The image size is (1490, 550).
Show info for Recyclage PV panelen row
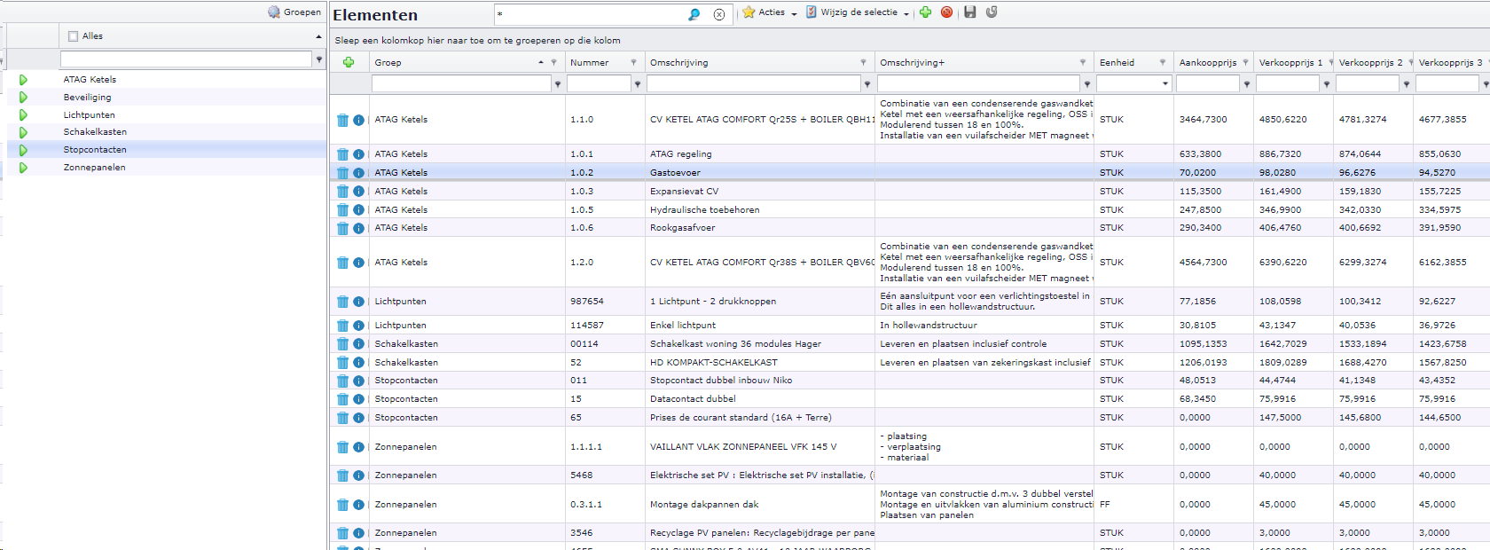[x=358, y=533]
